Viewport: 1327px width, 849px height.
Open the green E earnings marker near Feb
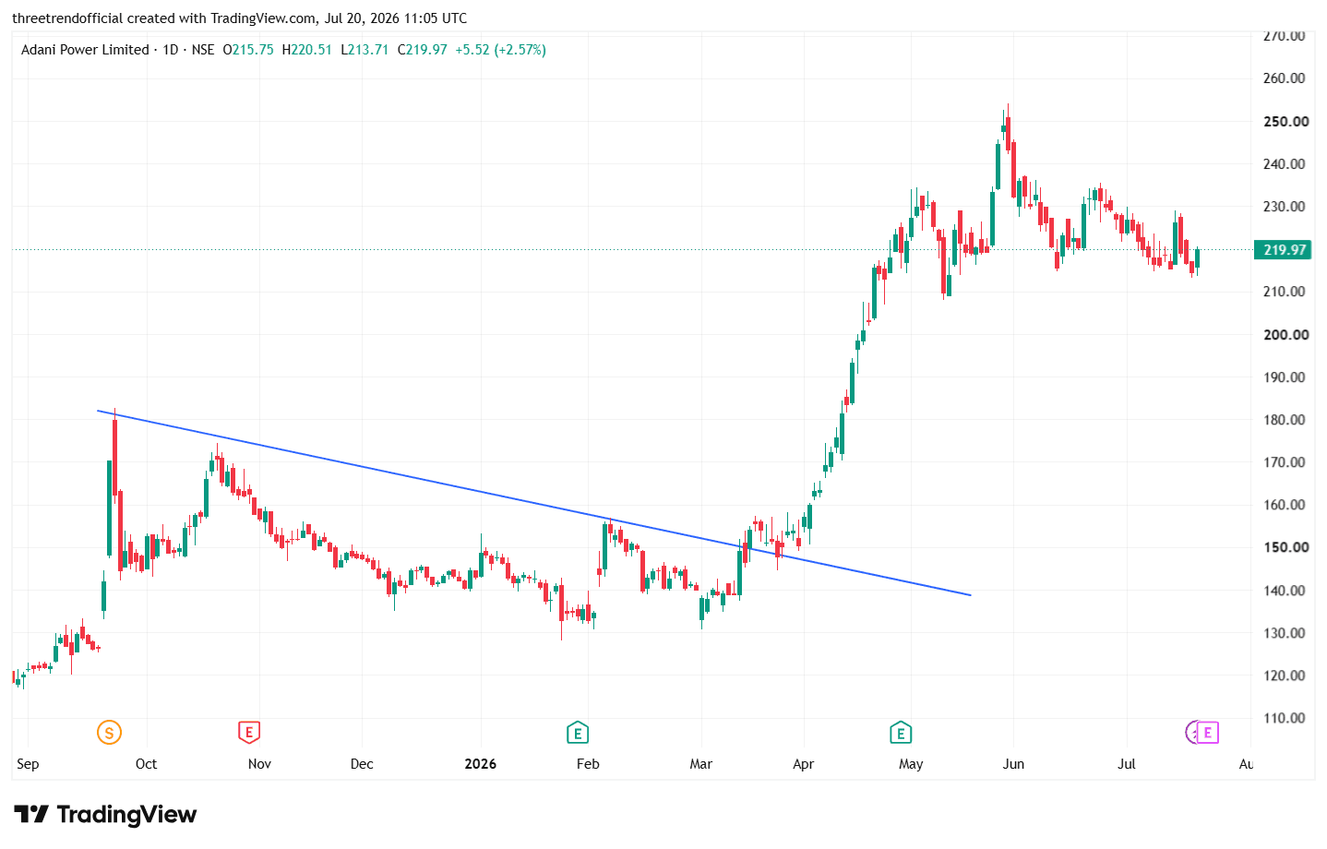point(577,733)
